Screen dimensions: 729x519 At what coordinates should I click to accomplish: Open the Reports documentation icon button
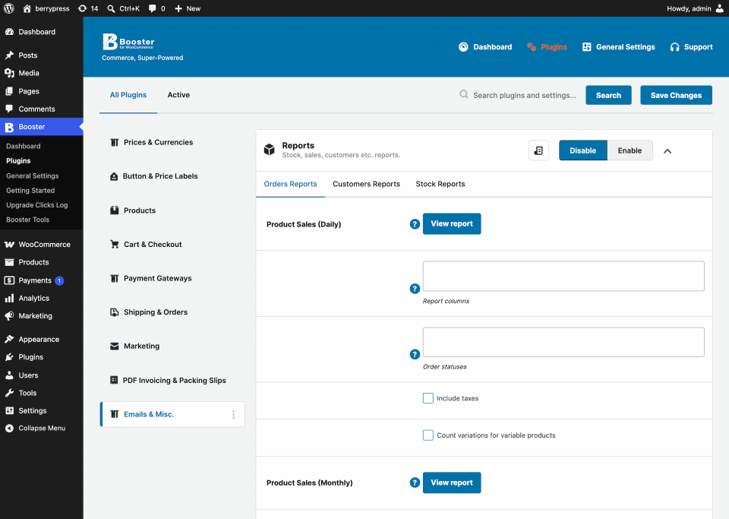tap(538, 150)
